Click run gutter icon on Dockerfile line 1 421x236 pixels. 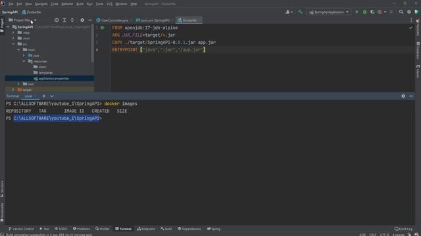coord(103,28)
